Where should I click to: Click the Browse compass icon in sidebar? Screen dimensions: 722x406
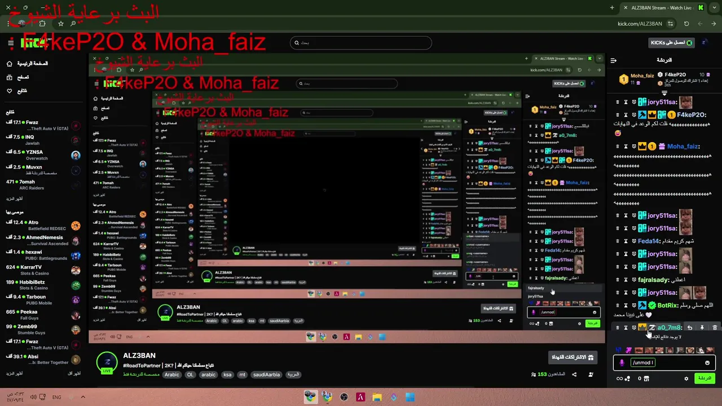click(9, 77)
